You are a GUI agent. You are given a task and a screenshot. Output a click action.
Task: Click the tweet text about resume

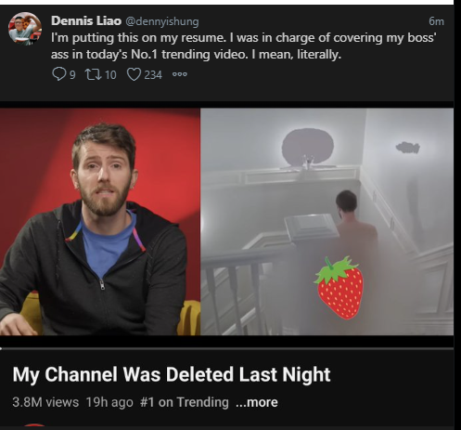click(x=244, y=46)
